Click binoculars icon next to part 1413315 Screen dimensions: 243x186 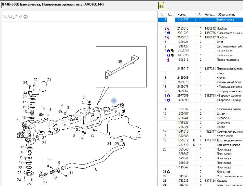[172, 55]
